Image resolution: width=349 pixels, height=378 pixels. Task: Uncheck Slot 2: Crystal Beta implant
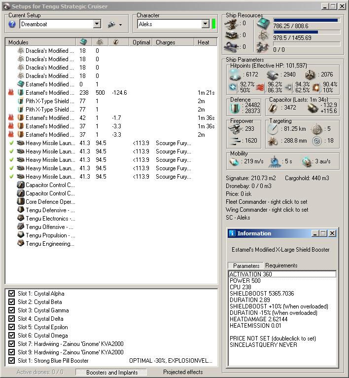11,302
